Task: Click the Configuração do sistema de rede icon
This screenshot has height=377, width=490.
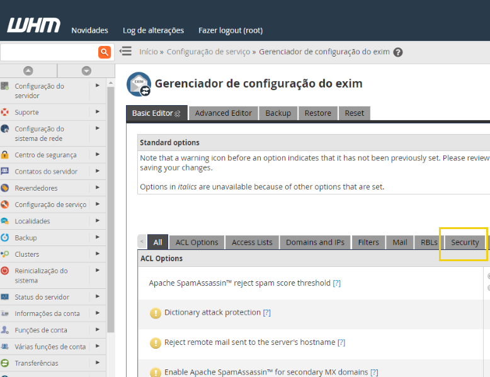Action: click(4, 128)
